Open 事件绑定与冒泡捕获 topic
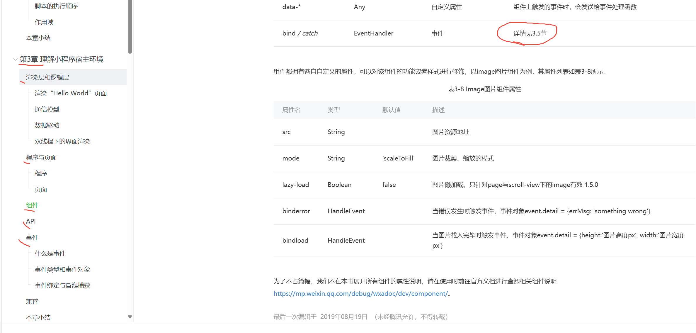This screenshot has height=333, width=696. (x=62, y=285)
